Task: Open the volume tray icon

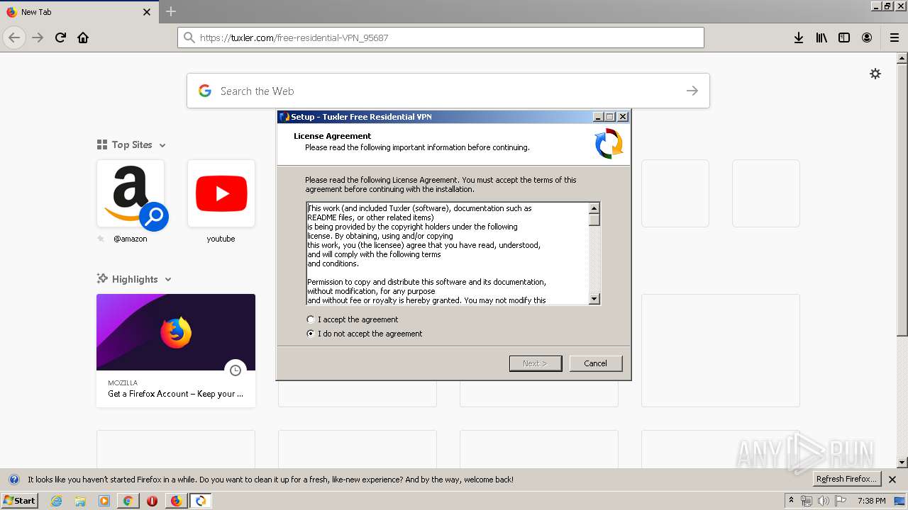Action: coord(824,501)
